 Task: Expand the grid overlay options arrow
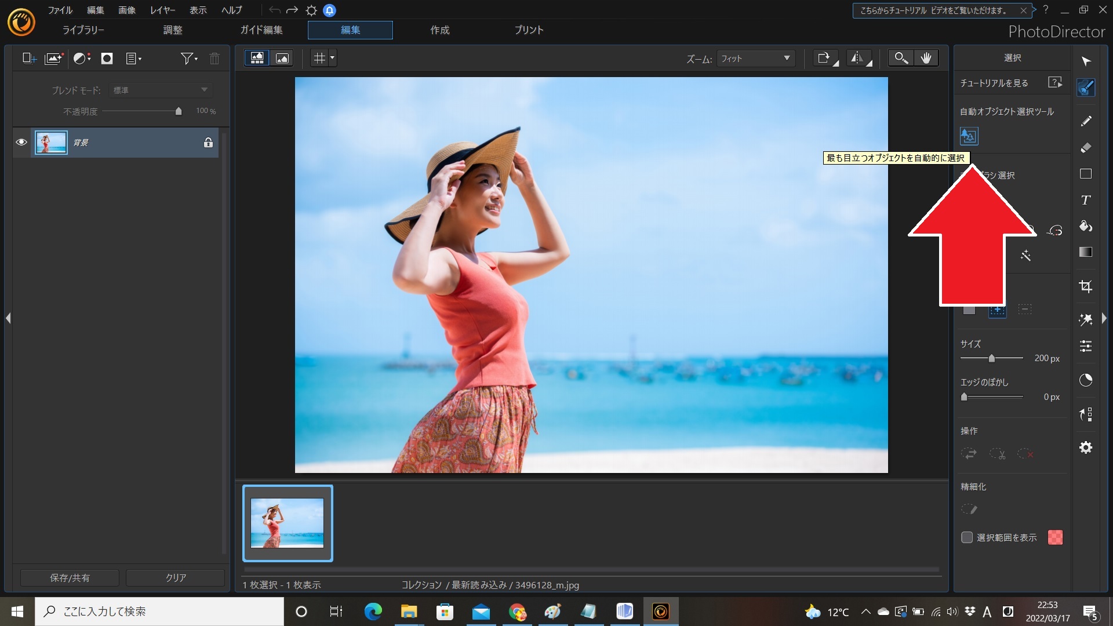click(x=332, y=58)
